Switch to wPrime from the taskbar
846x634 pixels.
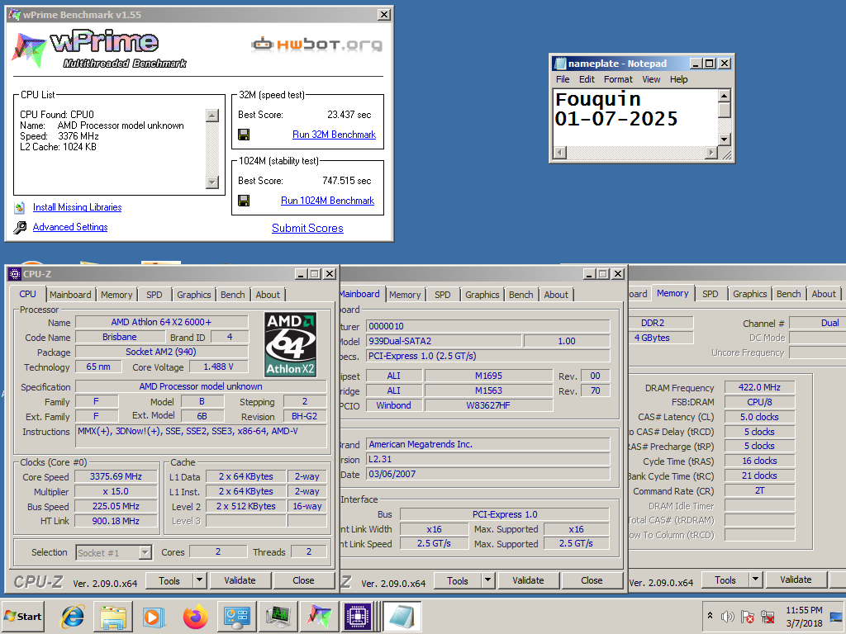pos(319,616)
